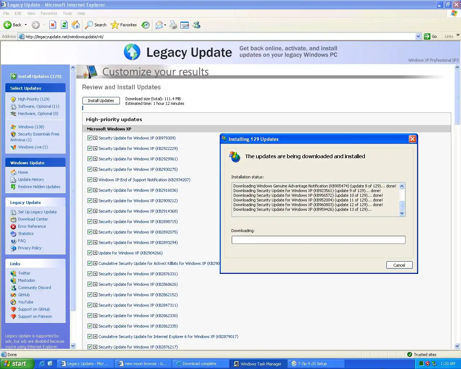Click the Edit toolbar icon
The width and height of the screenshot is (461, 369).
coord(184,25)
